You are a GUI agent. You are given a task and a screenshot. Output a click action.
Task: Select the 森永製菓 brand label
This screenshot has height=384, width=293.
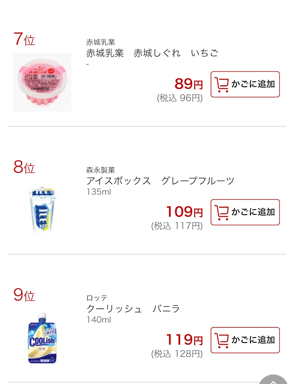[100, 170]
